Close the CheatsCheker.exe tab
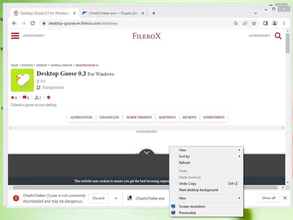 pyautogui.click(x=143, y=13)
